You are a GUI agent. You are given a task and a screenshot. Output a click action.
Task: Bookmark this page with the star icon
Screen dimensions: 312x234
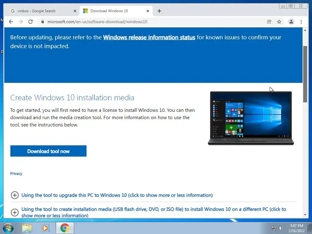(x=279, y=22)
